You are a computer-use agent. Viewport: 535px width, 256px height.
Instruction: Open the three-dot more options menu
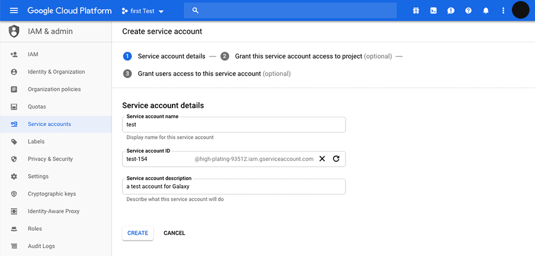503,10
